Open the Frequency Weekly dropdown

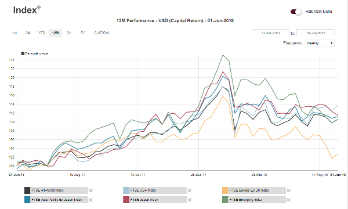(320, 43)
